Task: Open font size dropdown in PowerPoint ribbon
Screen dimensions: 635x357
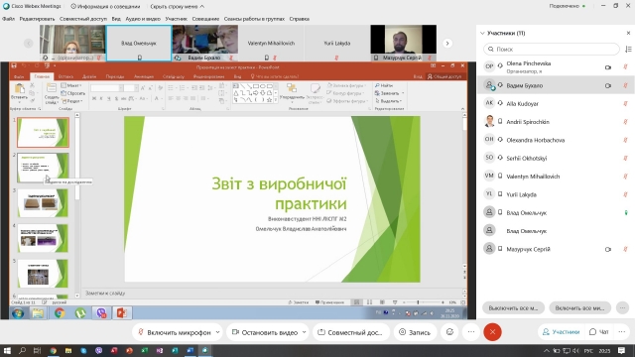Action: (x=136, y=88)
